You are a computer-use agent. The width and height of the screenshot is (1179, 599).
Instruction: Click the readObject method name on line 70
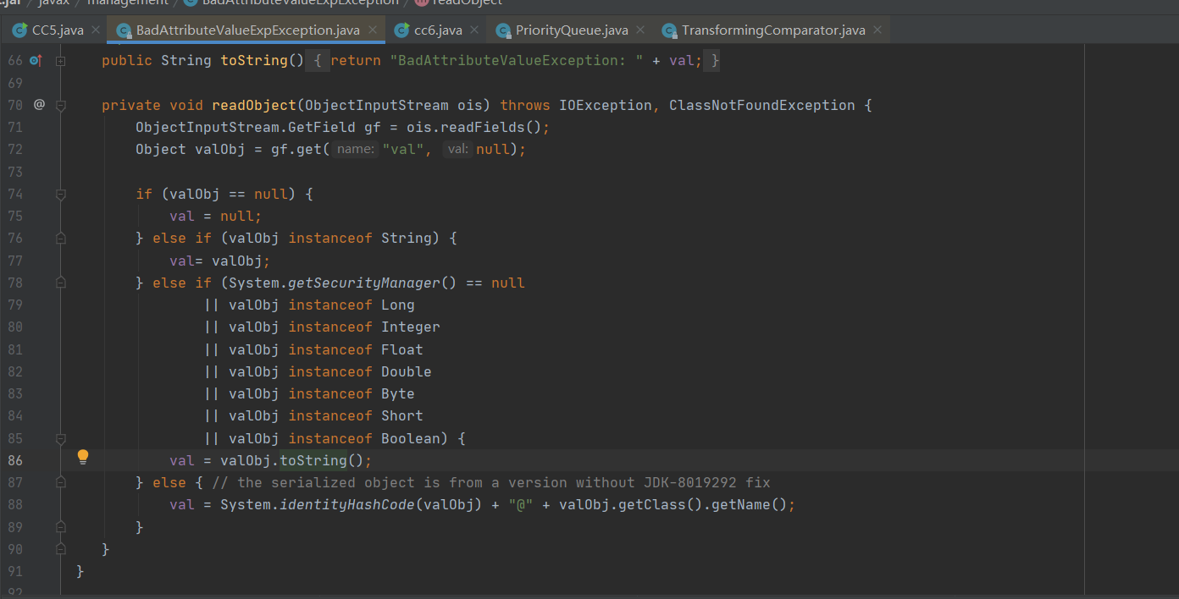tap(254, 105)
